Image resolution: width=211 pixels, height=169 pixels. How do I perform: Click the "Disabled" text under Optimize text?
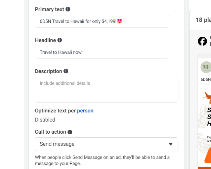(45, 120)
